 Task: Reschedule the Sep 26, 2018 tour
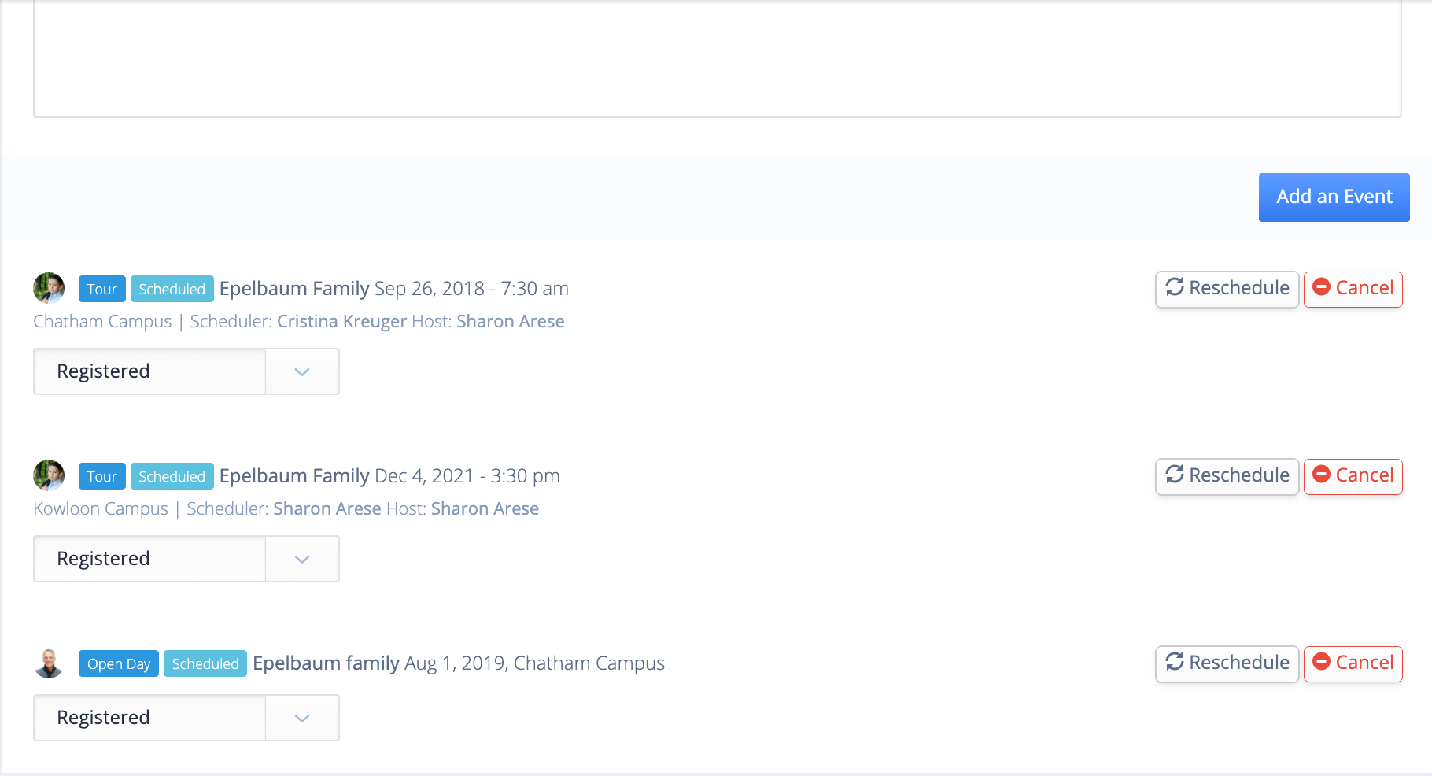(x=1227, y=289)
